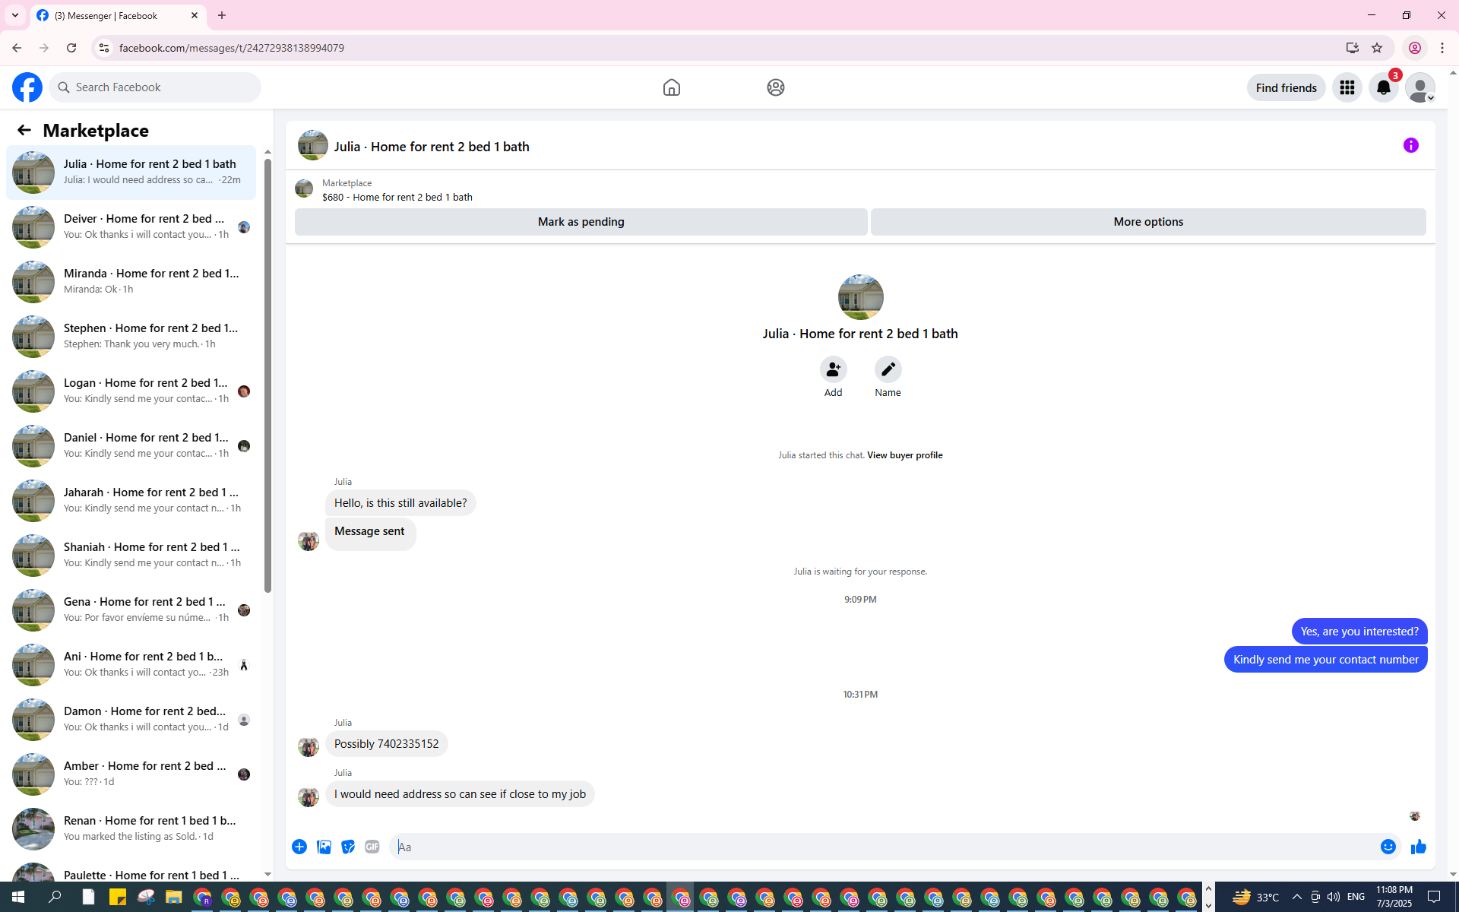Attach a file with the photo icon

324,847
